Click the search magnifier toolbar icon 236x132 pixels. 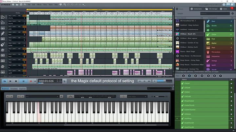click(25, 5)
